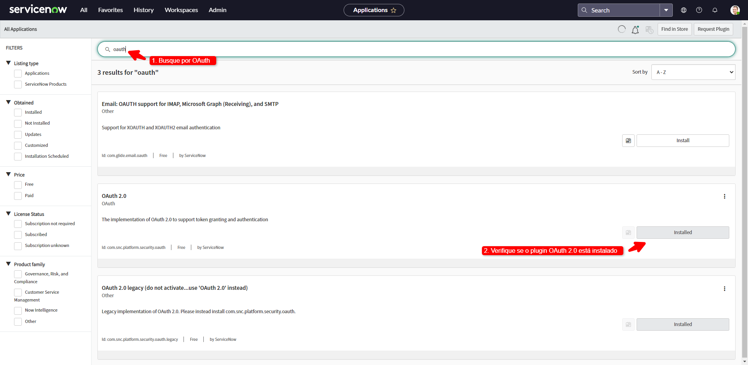Open the OAuth 2.0 plugin title
The image size is (748, 365).
pyautogui.click(x=114, y=196)
